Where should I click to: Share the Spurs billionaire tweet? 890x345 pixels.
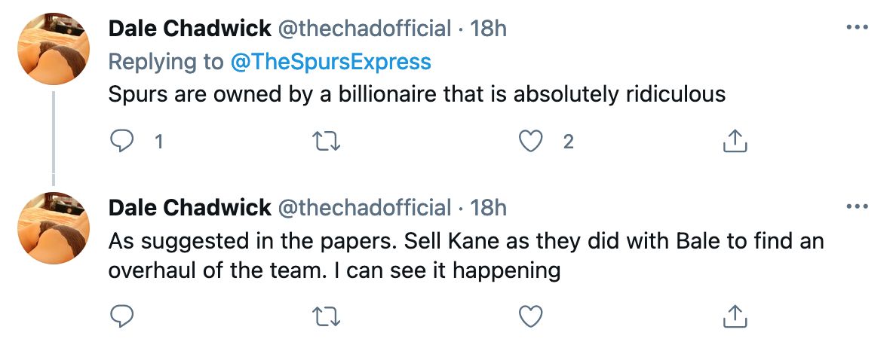(x=735, y=140)
